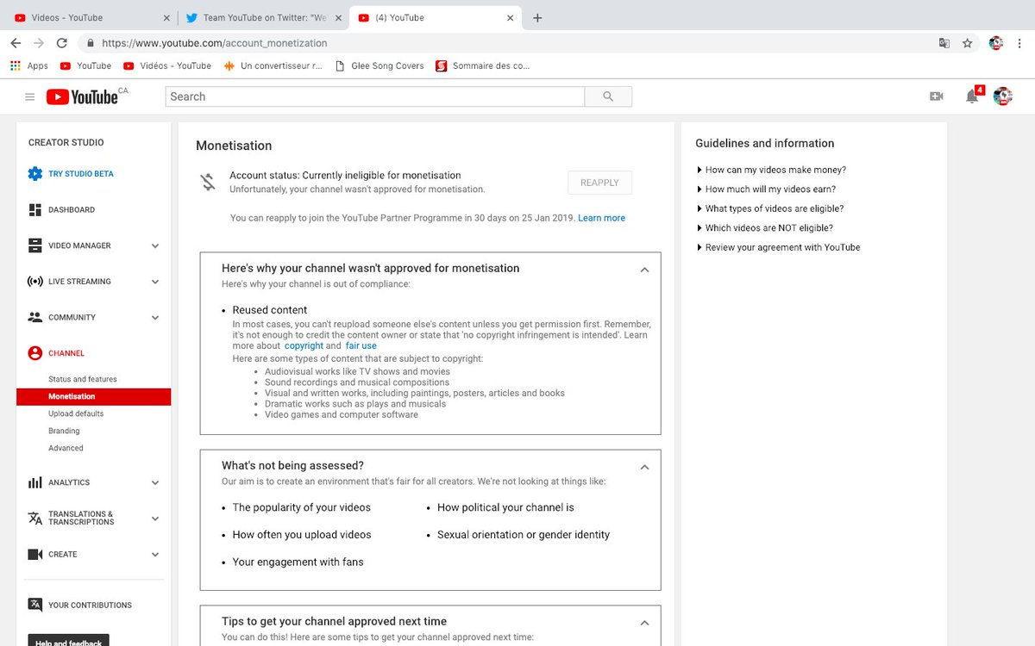The height and width of the screenshot is (646, 1035).
Task: Click the YouTube Search input field
Action: (374, 96)
